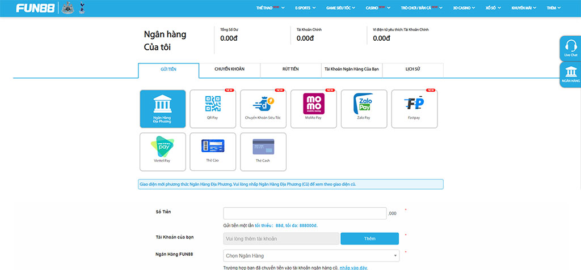Switch to the Chuyển Khoản tab
Viewport: 581px width, 270px height.
[229, 70]
